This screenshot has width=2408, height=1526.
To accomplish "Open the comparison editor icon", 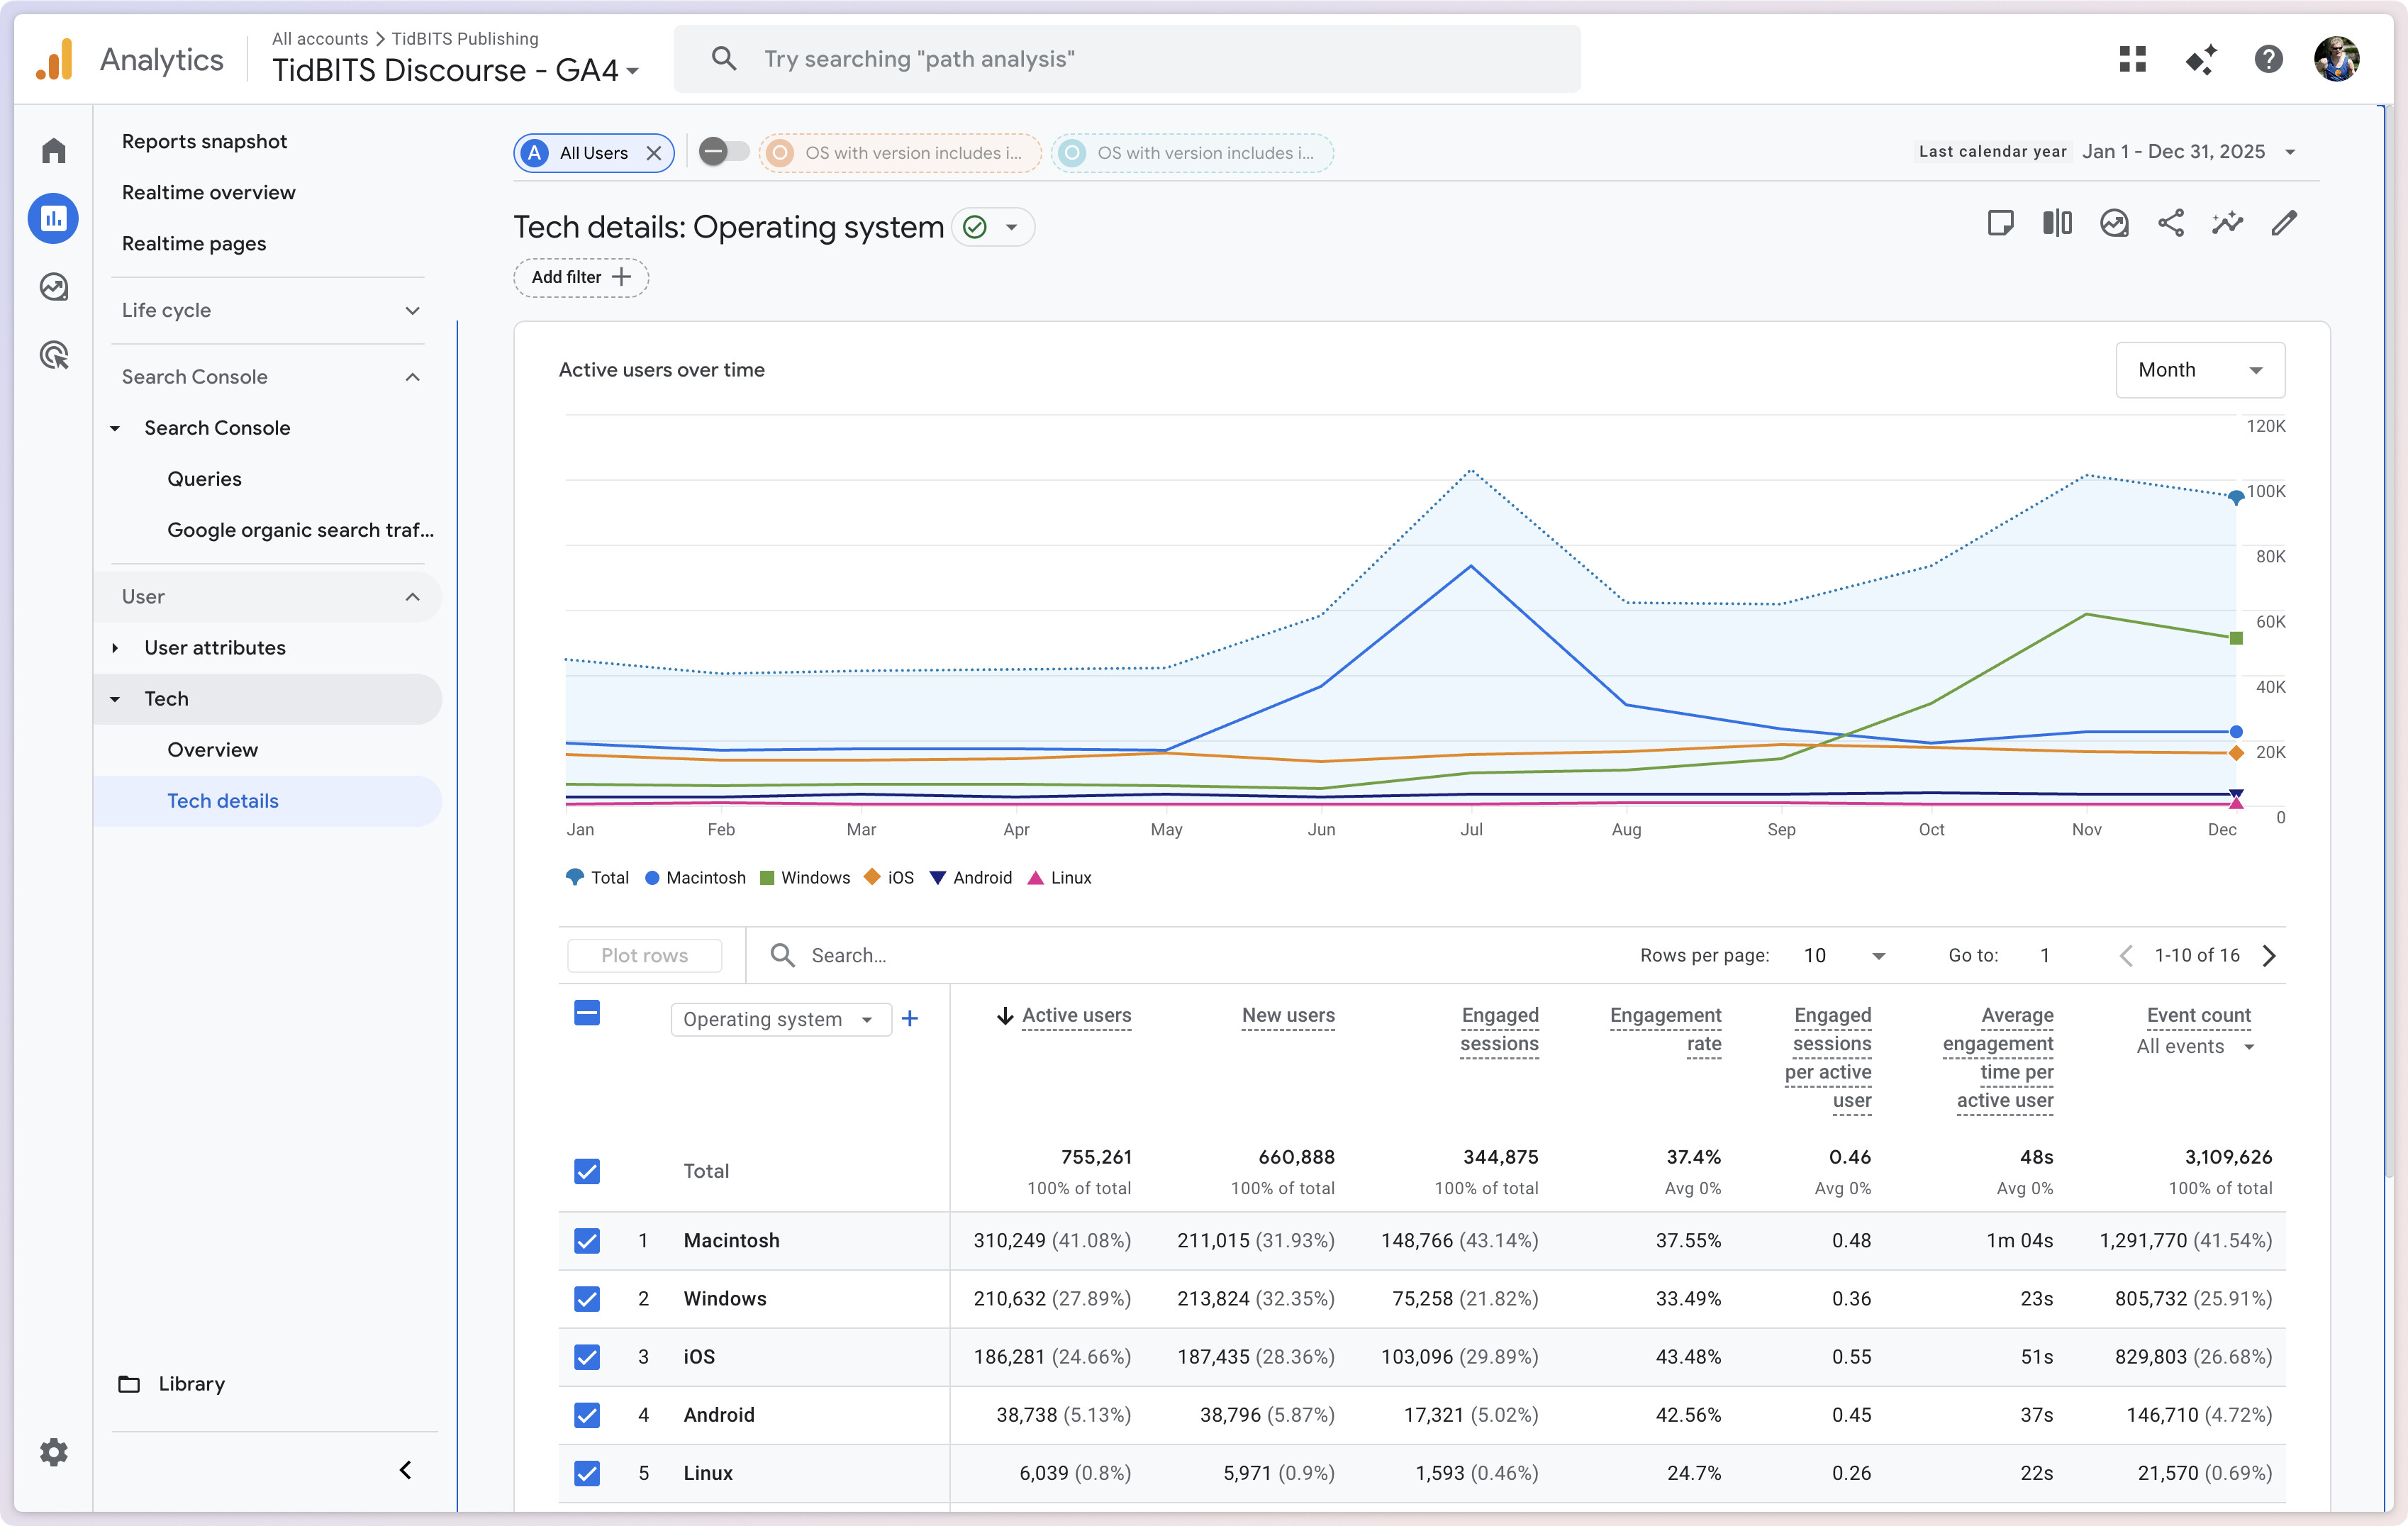I will (x=2057, y=223).
